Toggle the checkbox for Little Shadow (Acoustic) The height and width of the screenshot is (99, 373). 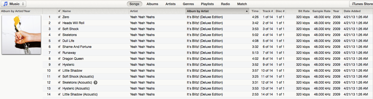(x=59, y=94)
